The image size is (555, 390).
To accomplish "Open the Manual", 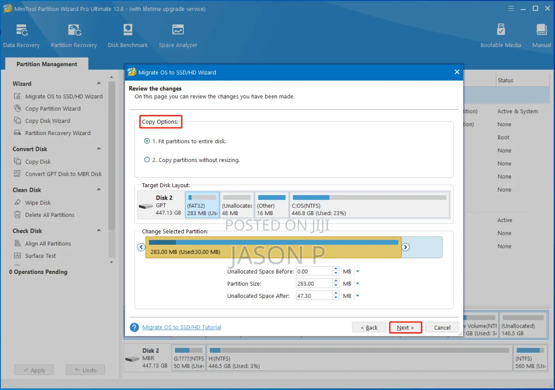I will tap(541, 36).
